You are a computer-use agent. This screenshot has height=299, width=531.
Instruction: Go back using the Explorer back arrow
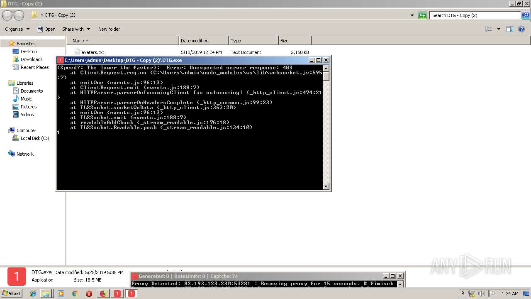(x=7, y=15)
